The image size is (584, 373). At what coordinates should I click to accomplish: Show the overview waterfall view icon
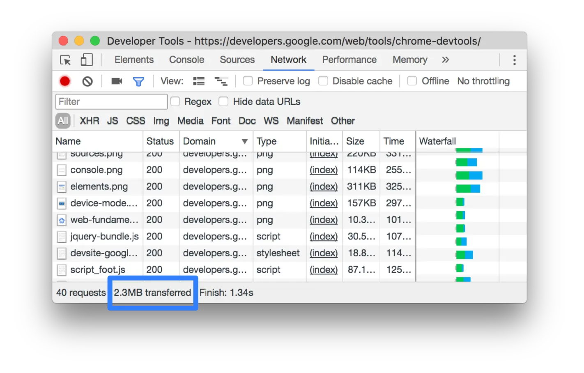[x=221, y=81]
